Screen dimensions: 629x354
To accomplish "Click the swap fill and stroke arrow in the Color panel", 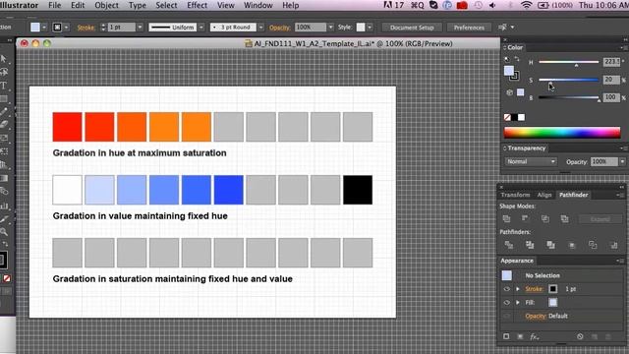I will click(517, 59).
